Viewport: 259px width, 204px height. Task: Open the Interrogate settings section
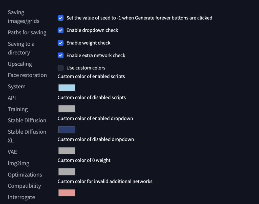[21, 197]
